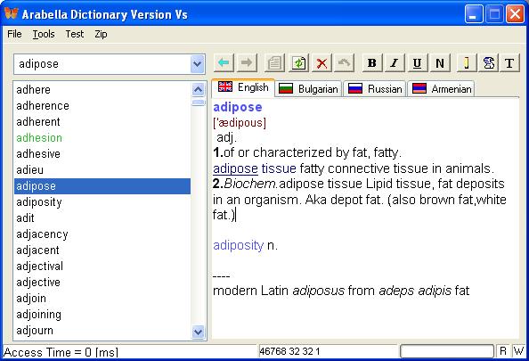This screenshot has width=529, height=361.
Task: Click the undo arrow toolbar icon
Action: coord(344,62)
